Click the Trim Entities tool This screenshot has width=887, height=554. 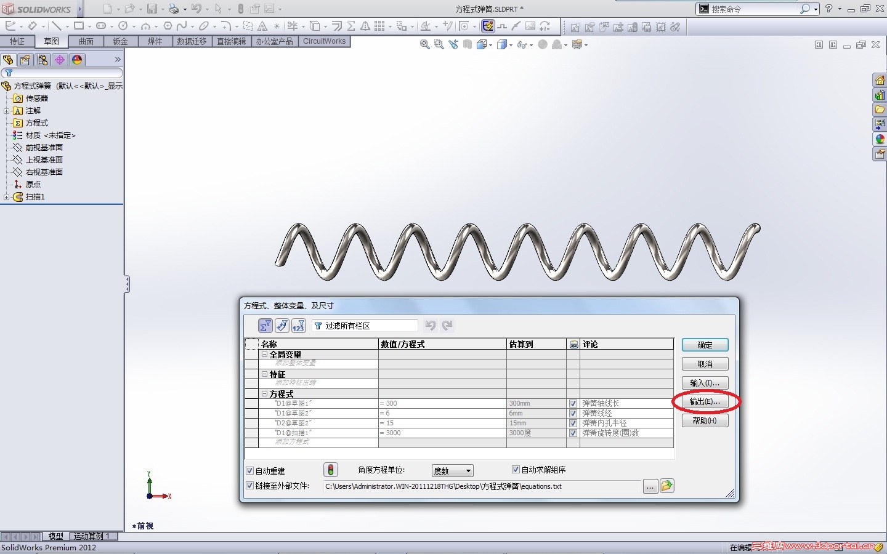click(292, 26)
